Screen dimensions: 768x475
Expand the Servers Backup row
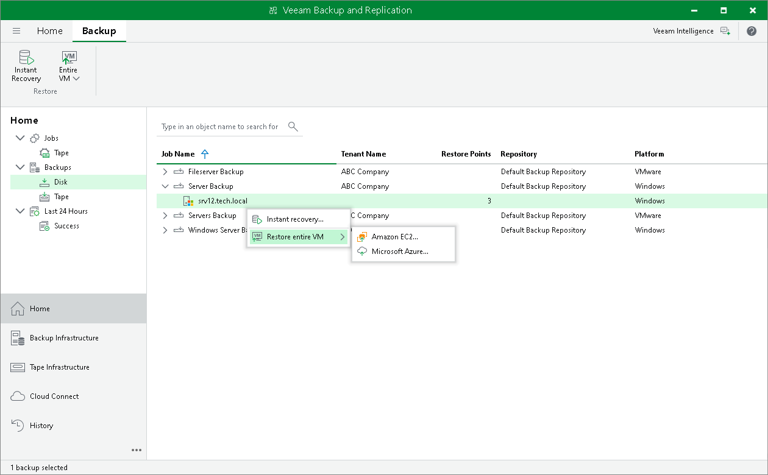(165, 216)
